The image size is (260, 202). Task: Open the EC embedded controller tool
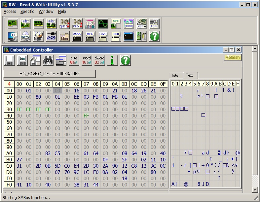(x=13, y=36)
